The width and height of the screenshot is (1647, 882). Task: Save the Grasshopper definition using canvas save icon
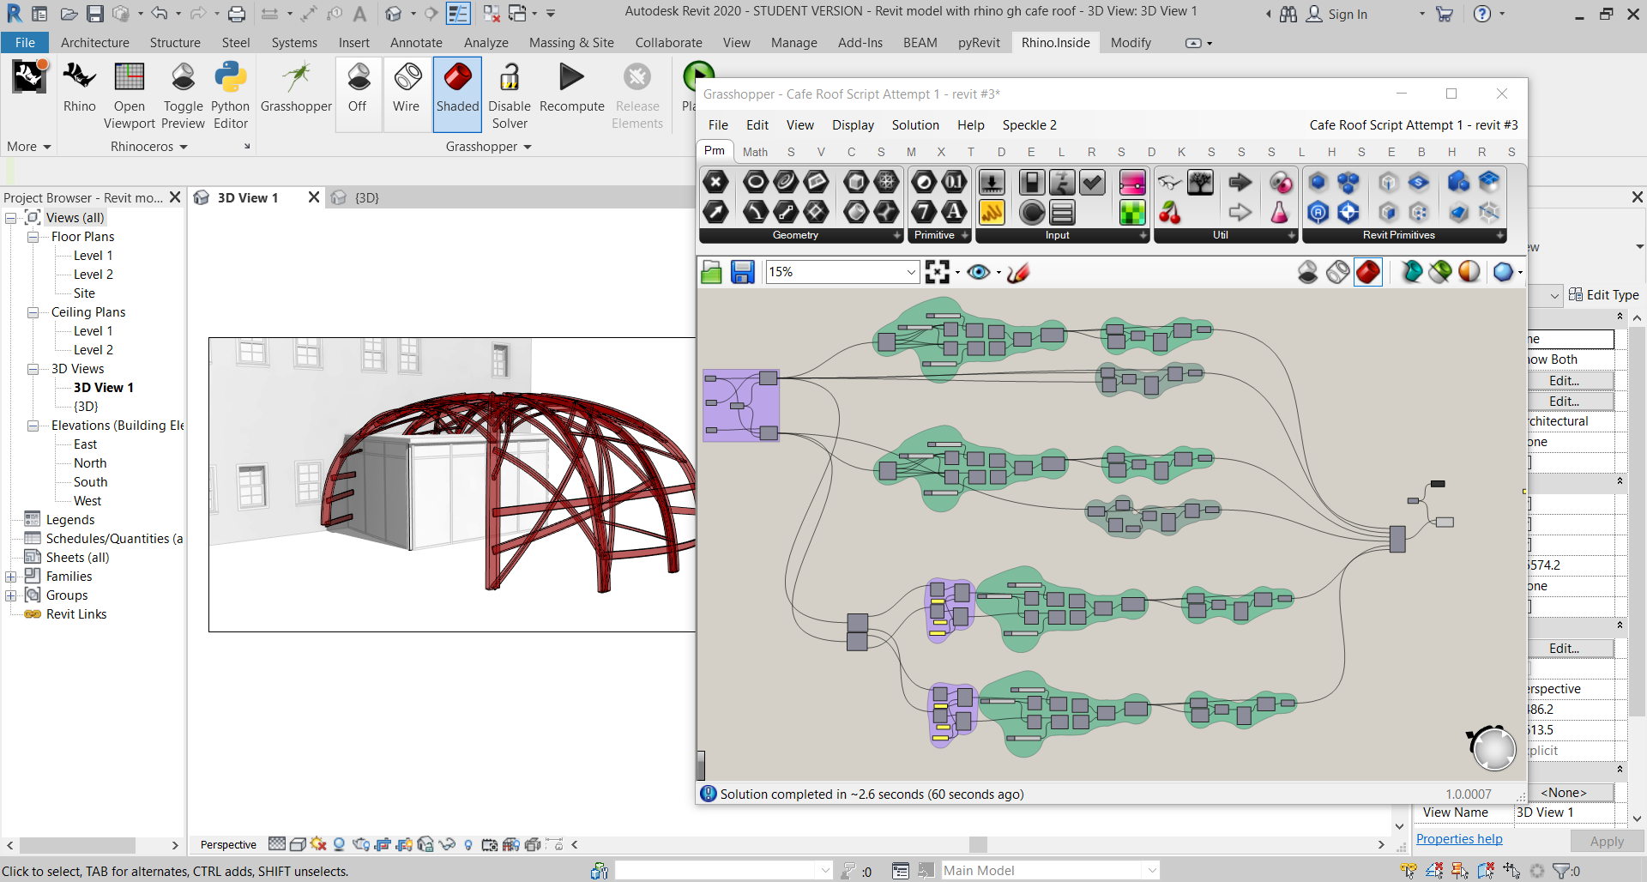(742, 272)
